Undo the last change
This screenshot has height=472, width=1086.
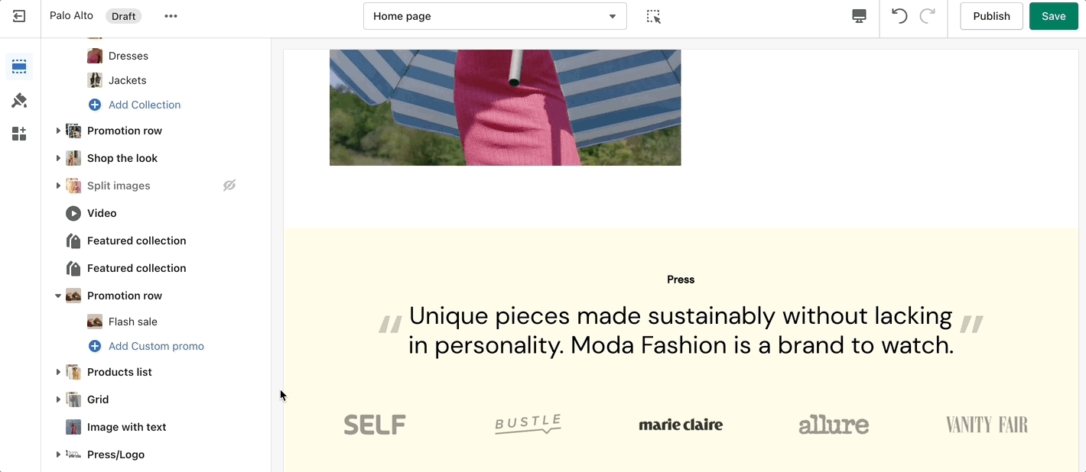(x=899, y=16)
